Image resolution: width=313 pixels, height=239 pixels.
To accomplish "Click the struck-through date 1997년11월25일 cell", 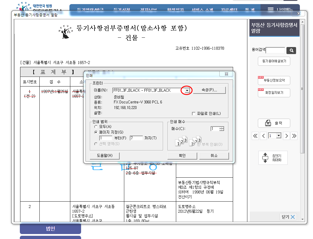I will (x=55, y=92).
